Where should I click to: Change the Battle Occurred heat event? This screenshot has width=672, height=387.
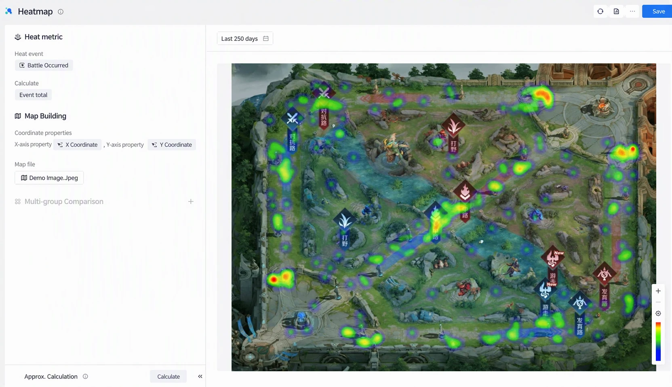pos(44,65)
